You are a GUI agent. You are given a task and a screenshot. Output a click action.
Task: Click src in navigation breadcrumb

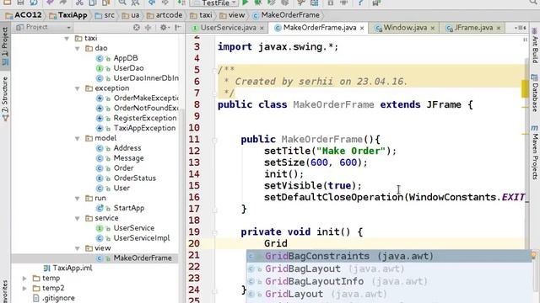pos(105,15)
